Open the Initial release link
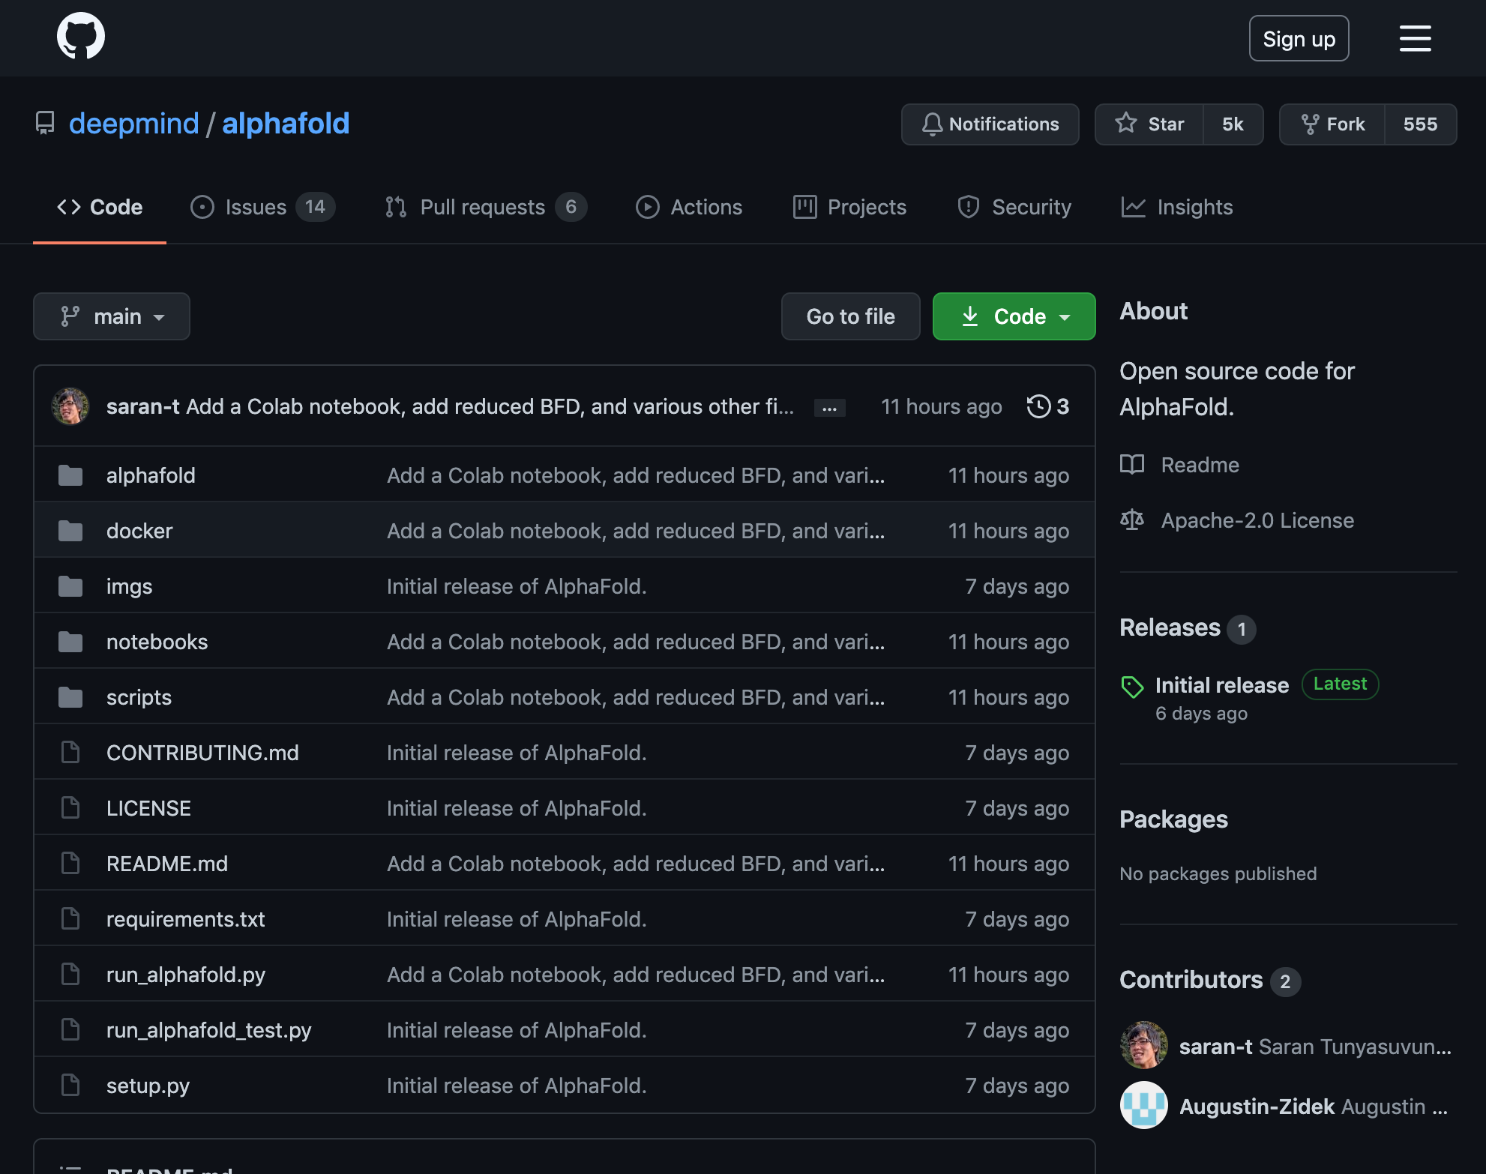The width and height of the screenshot is (1486, 1174). click(1222, 685)
